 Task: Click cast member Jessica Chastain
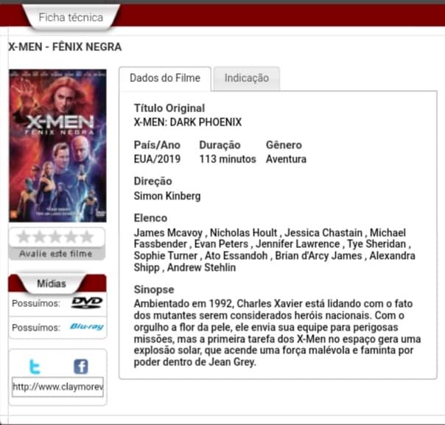pyautogui.click(x=323, y=233)
